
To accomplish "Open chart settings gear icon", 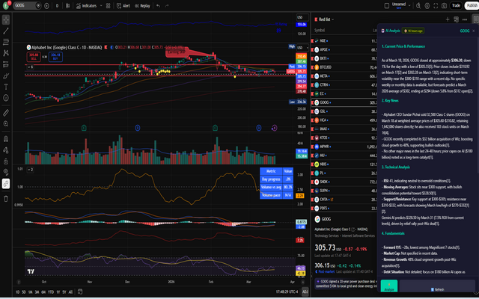I will (x=427, y=5).
